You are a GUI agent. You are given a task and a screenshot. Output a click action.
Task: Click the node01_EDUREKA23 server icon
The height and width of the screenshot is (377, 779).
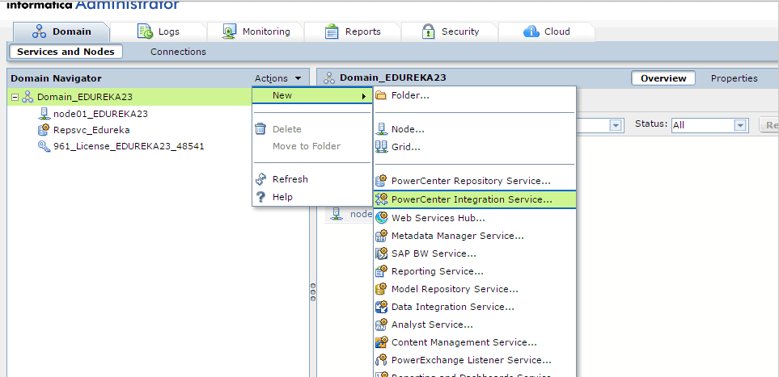(44, 114)
